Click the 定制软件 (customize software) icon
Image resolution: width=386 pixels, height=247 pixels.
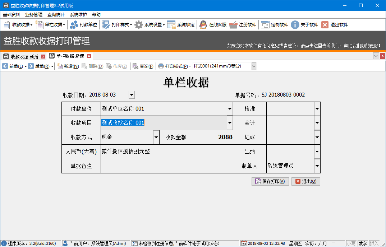[265, 25]
